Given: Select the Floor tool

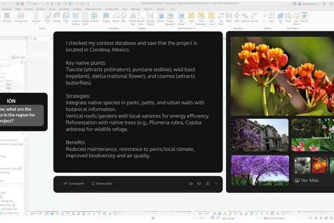Looking at the screenshot, I should coord(66,17).
